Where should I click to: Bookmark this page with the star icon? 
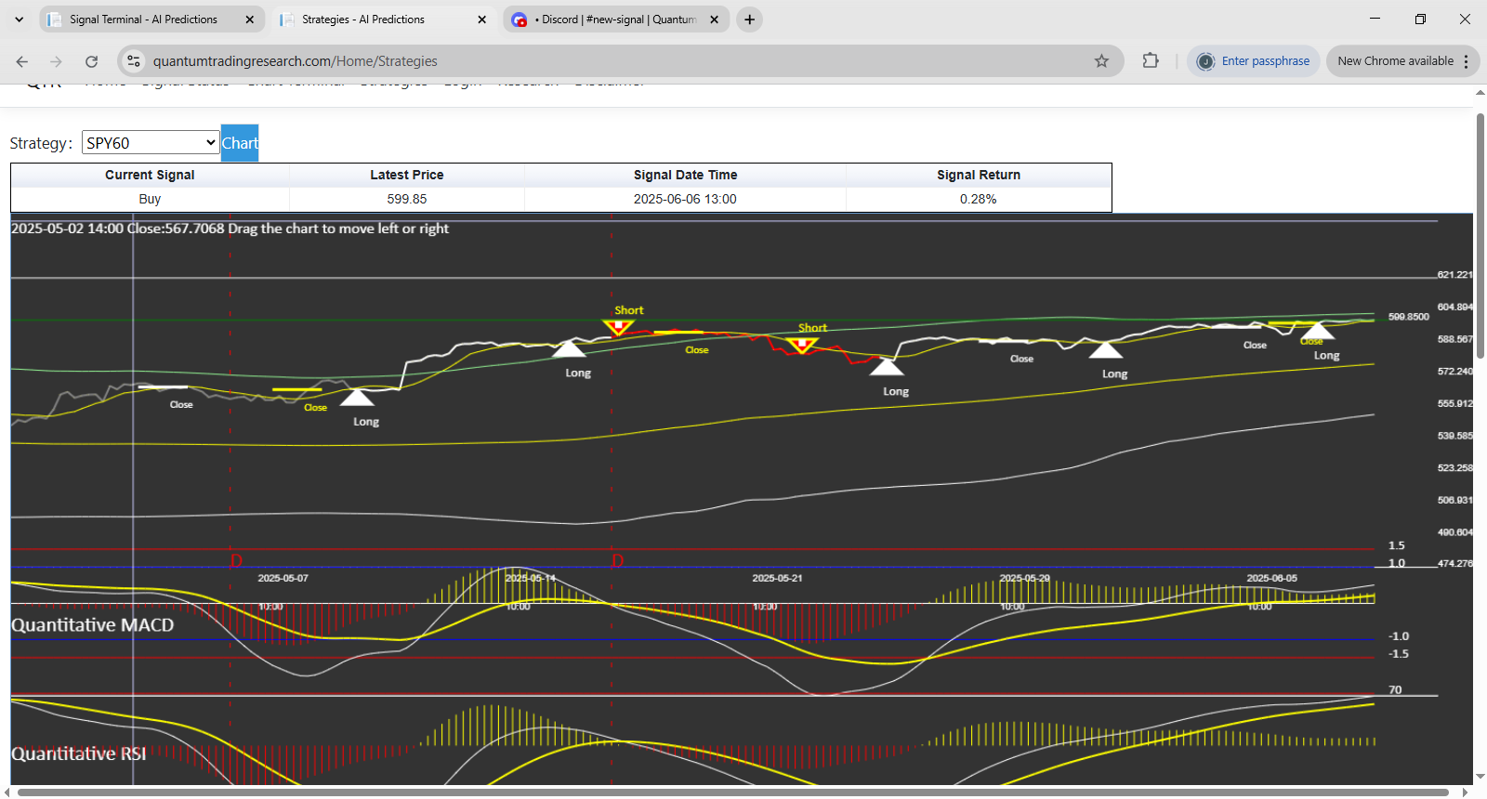click(x=1101, y=61)
